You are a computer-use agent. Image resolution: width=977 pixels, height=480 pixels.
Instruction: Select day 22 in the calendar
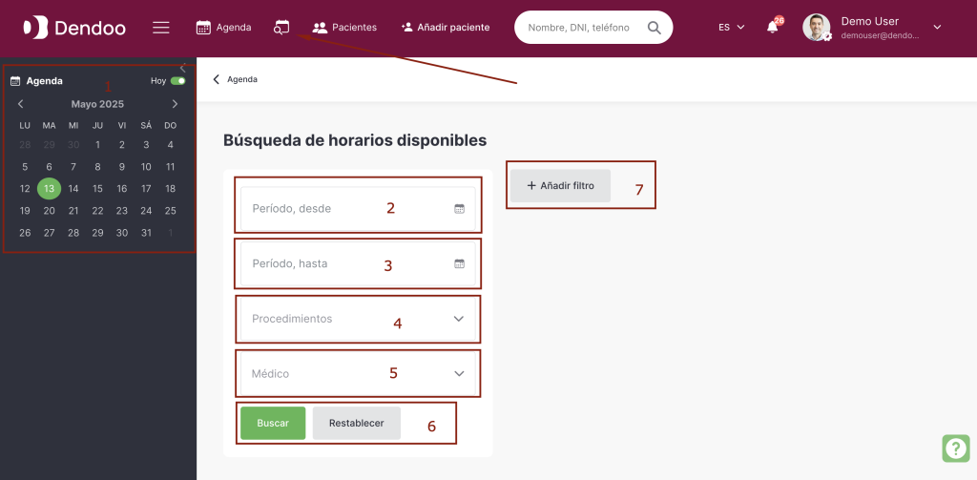click(98, 211)
